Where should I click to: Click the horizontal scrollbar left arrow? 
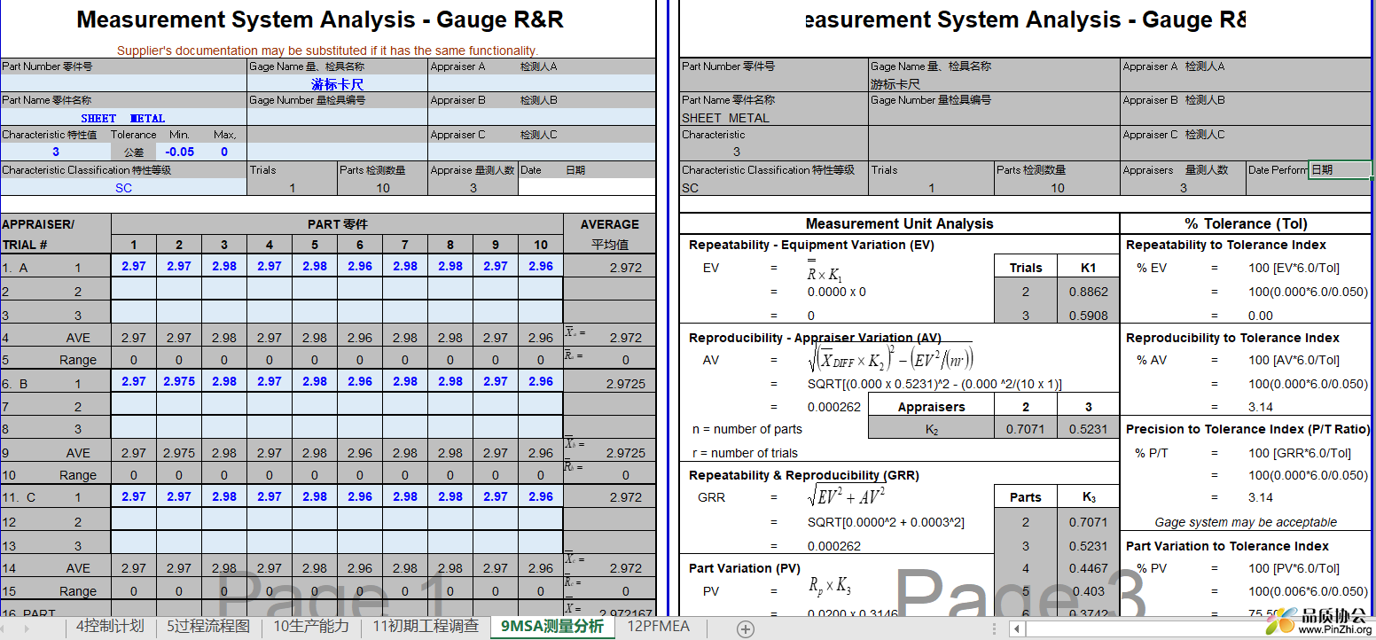[1017, 628]
